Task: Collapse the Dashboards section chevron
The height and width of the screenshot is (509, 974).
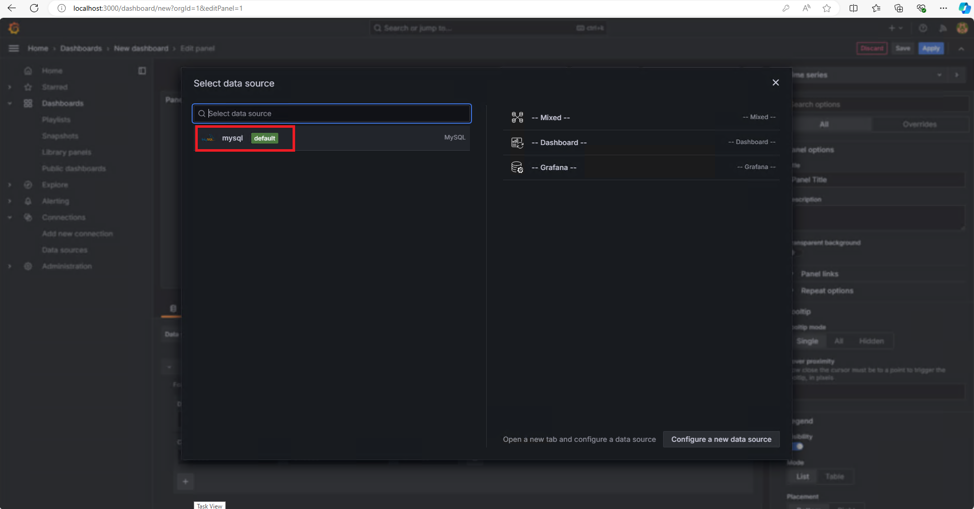Action: (x=10, y=103)
